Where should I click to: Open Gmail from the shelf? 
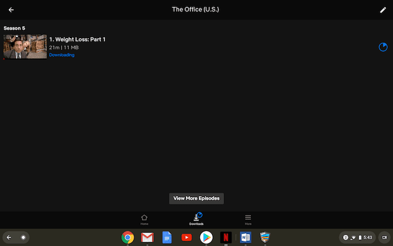point(147,237)
